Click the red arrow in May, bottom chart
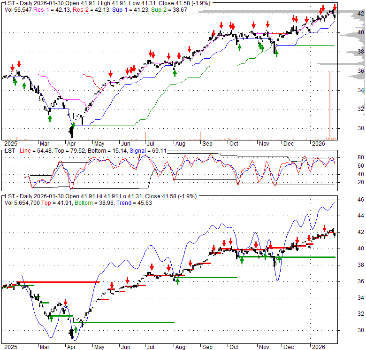 [112, 286]
